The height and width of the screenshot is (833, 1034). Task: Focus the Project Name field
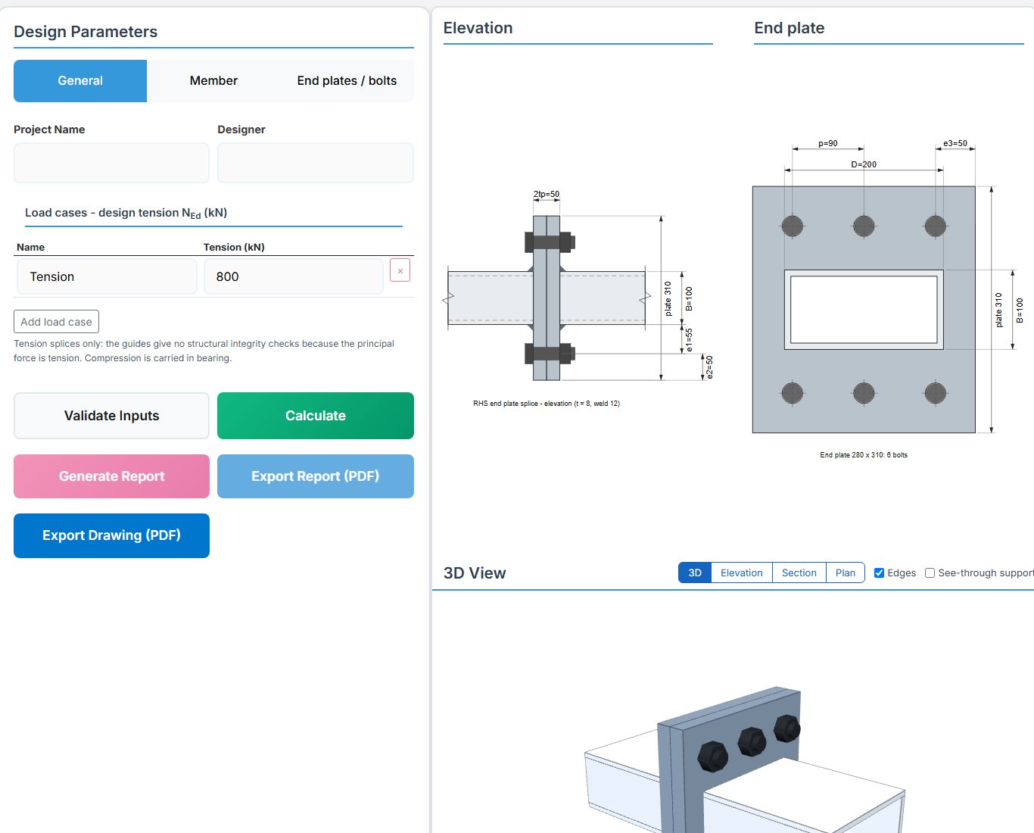click(x=111, y=163)
